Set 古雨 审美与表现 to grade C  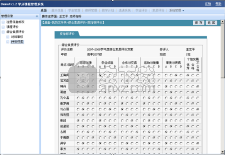point(176,132)
